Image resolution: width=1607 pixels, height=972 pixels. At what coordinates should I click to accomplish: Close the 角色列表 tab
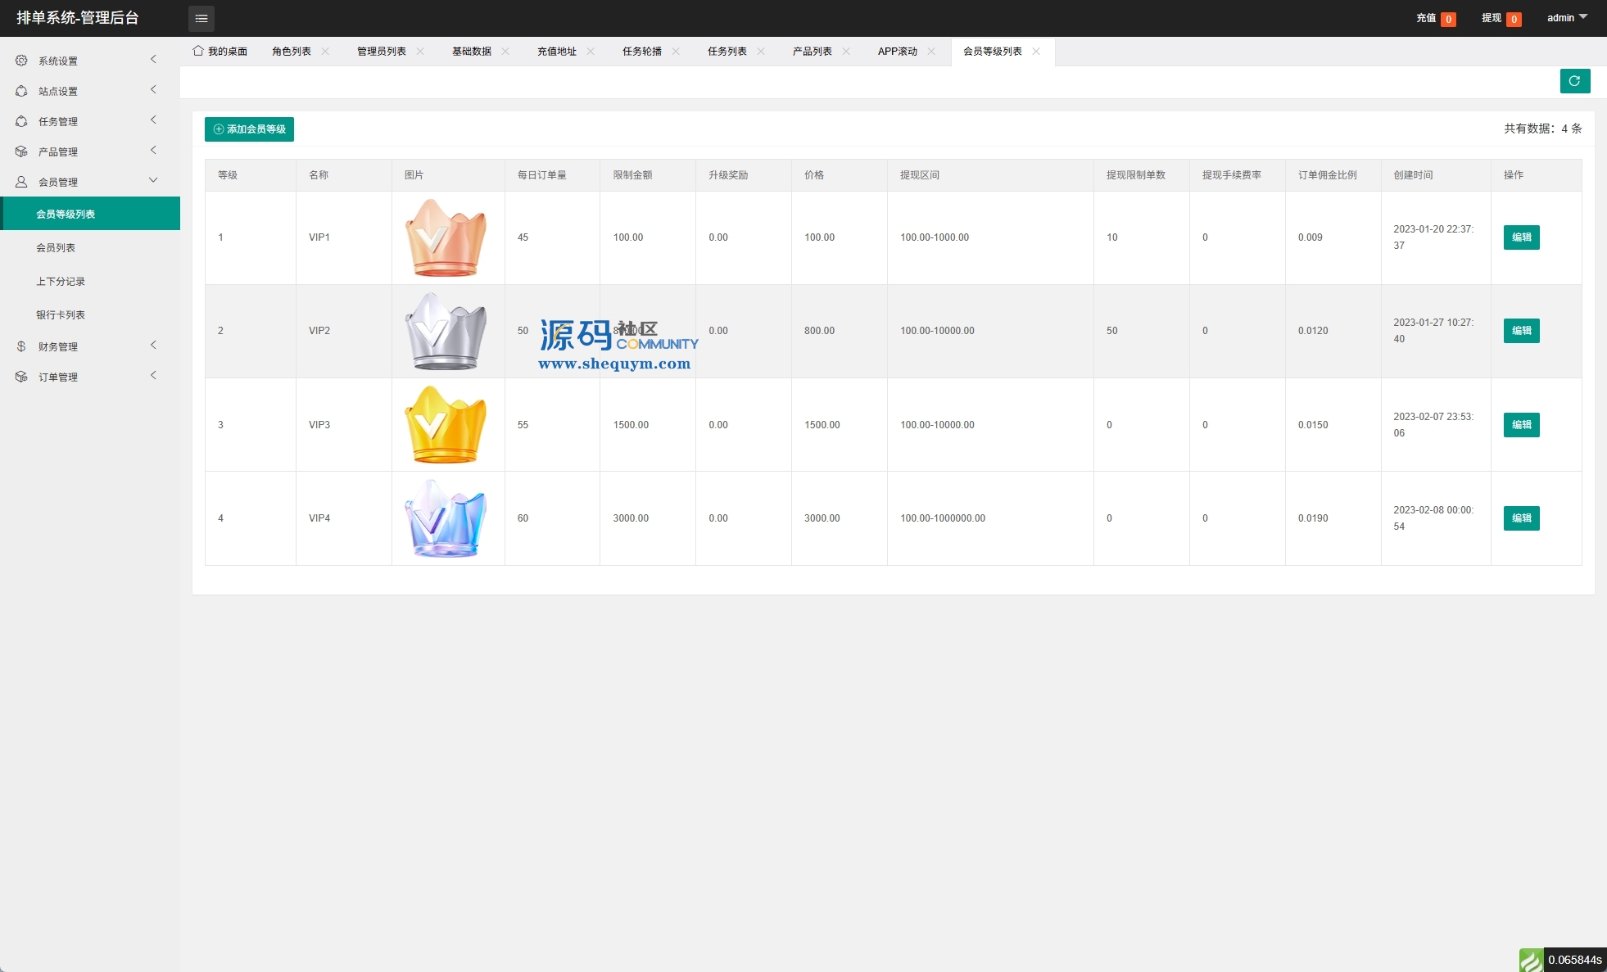(x=325, y=51)
